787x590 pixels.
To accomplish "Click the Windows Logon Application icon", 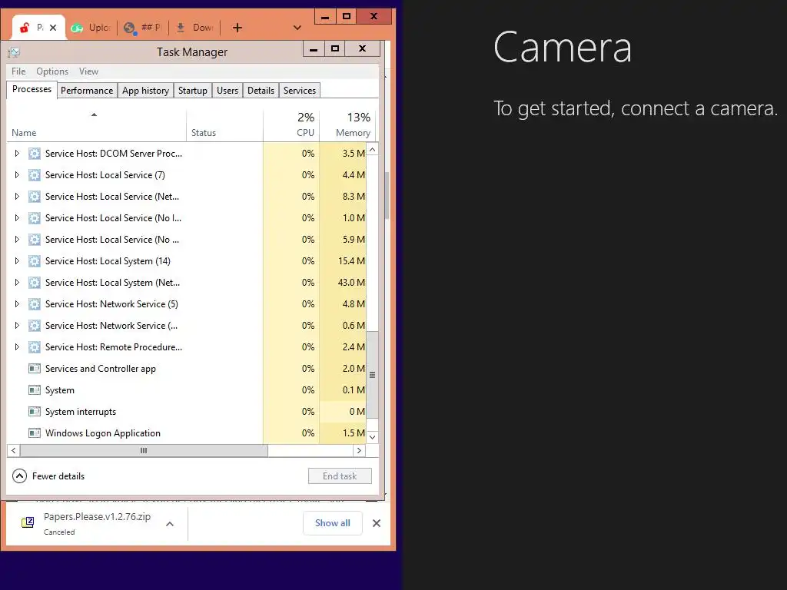I will coord(34,433).
